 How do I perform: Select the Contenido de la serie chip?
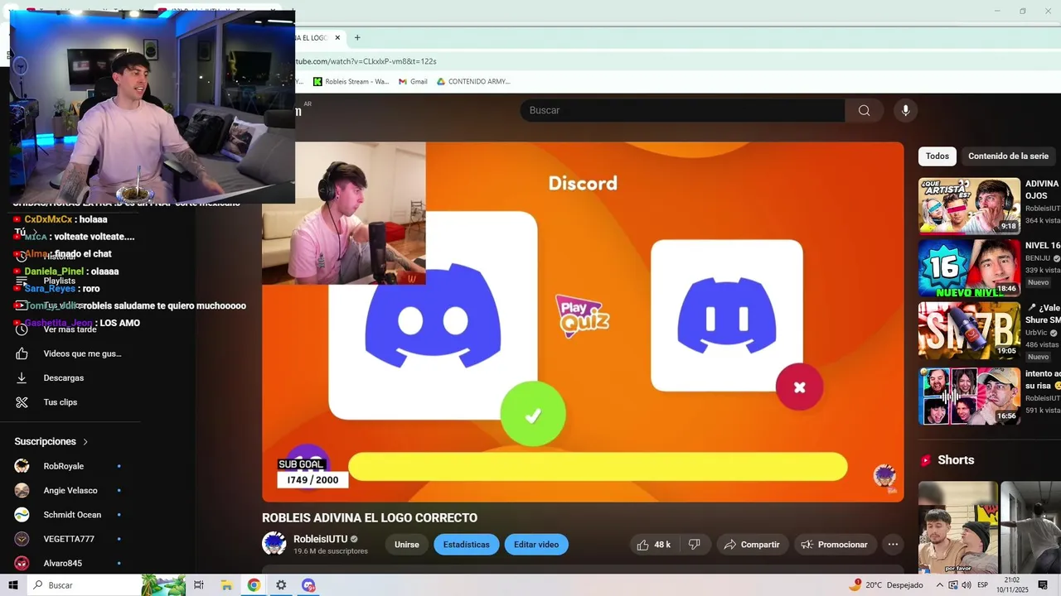pos(1008,156)
